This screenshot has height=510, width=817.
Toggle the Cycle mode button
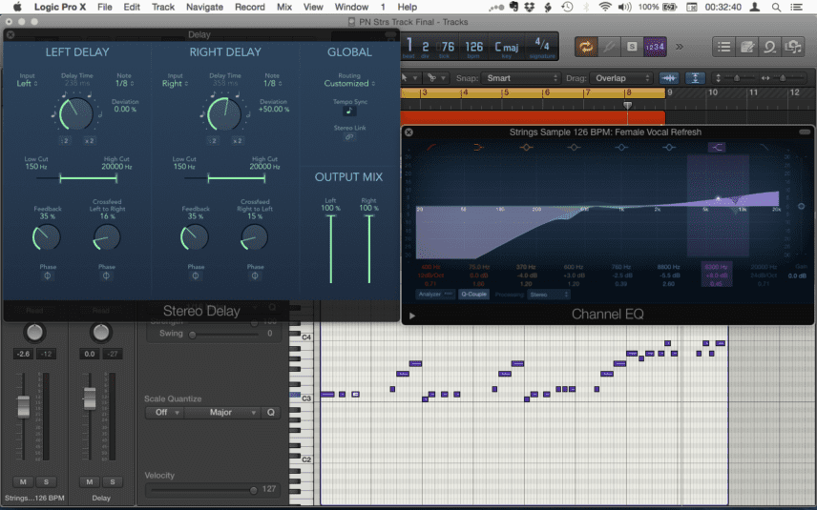586,48
